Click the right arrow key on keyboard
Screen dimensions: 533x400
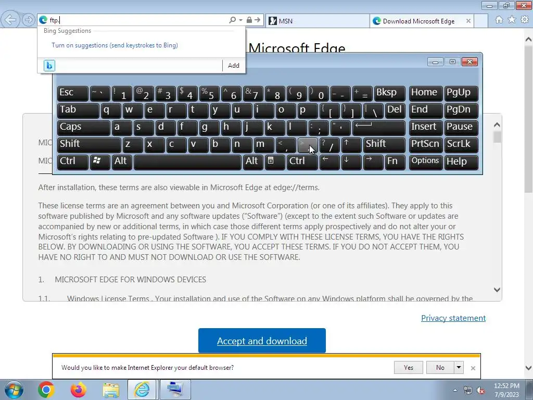[373, 162]
